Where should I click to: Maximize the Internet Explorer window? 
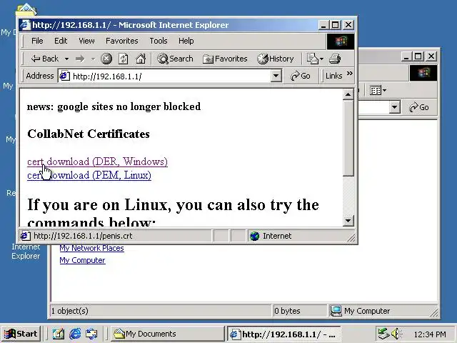[x=335, y=25]
